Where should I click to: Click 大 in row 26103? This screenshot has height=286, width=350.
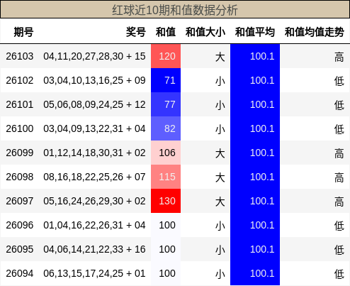point(220,57)
